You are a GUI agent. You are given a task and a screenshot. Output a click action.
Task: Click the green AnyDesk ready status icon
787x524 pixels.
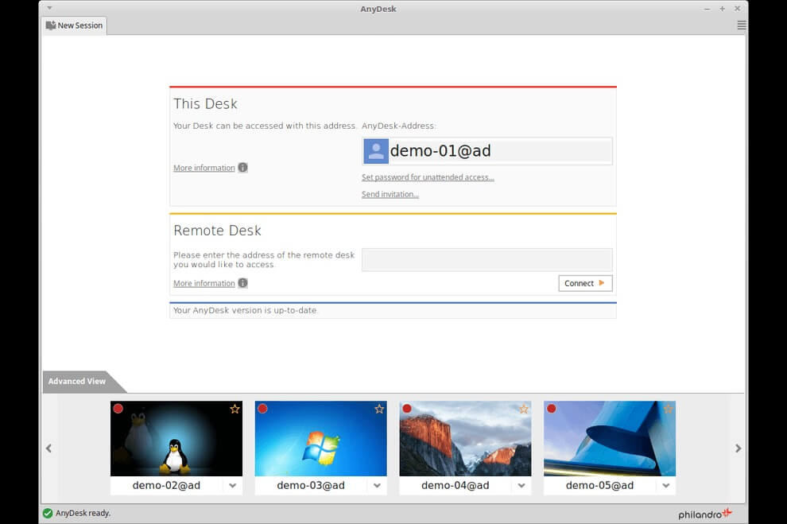[x=48, y=513]
